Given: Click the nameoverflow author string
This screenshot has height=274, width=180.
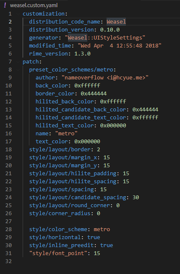Looking at the screenshot, I should pos(105,77).
